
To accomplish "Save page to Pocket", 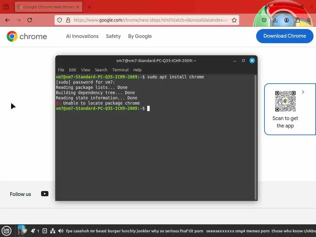I will (264, 20).
